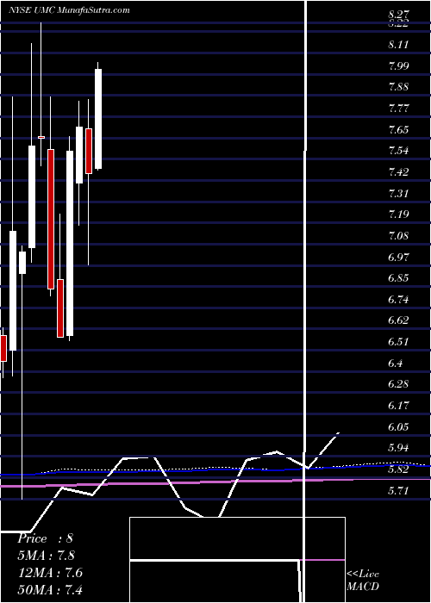The width and height of the screenshot is (431, 603).
Task: Click the 7.99 price axis label
Action: [398, 65]
